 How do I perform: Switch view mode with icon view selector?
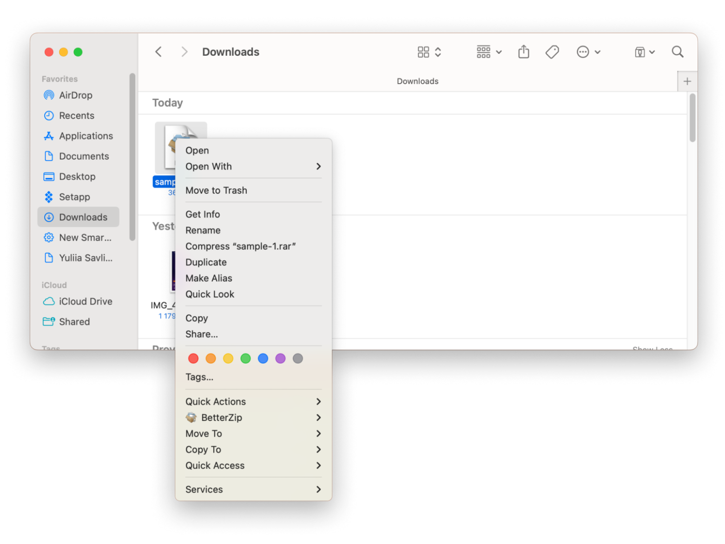coord(428,52)
